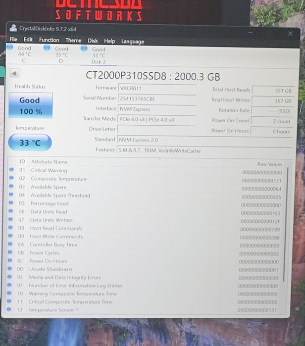
Task: Click the ID column header
Action: coord(22,161)
